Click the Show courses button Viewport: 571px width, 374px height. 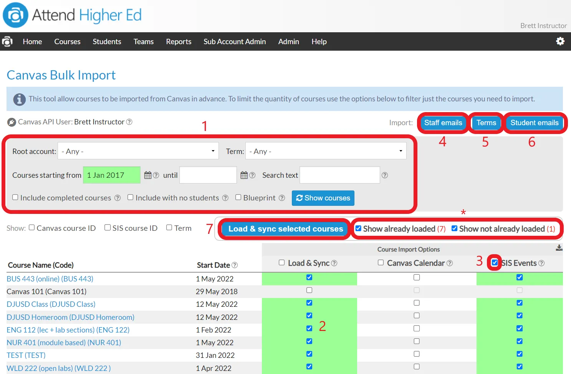coord(323,198)
